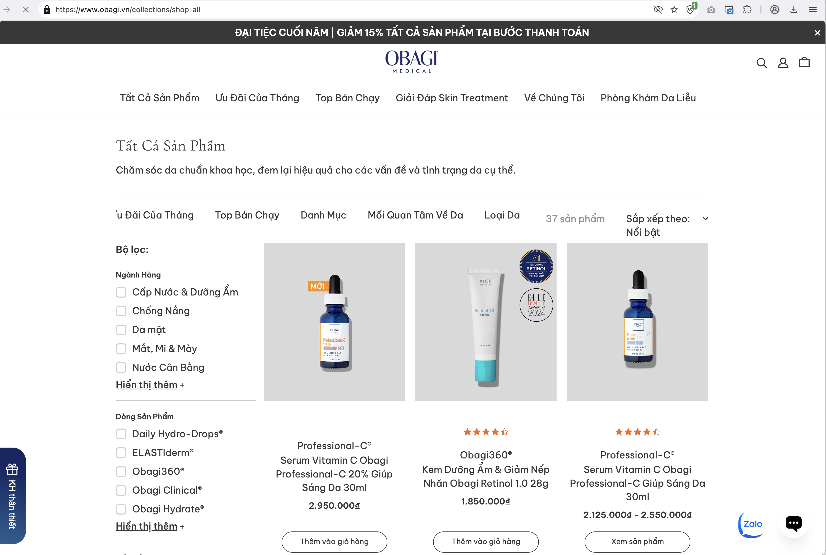Image resolution: width=826 pixels, height=555 pixels.
Task: Click the Xem sản phẩm button
Action: pos(637,542)
